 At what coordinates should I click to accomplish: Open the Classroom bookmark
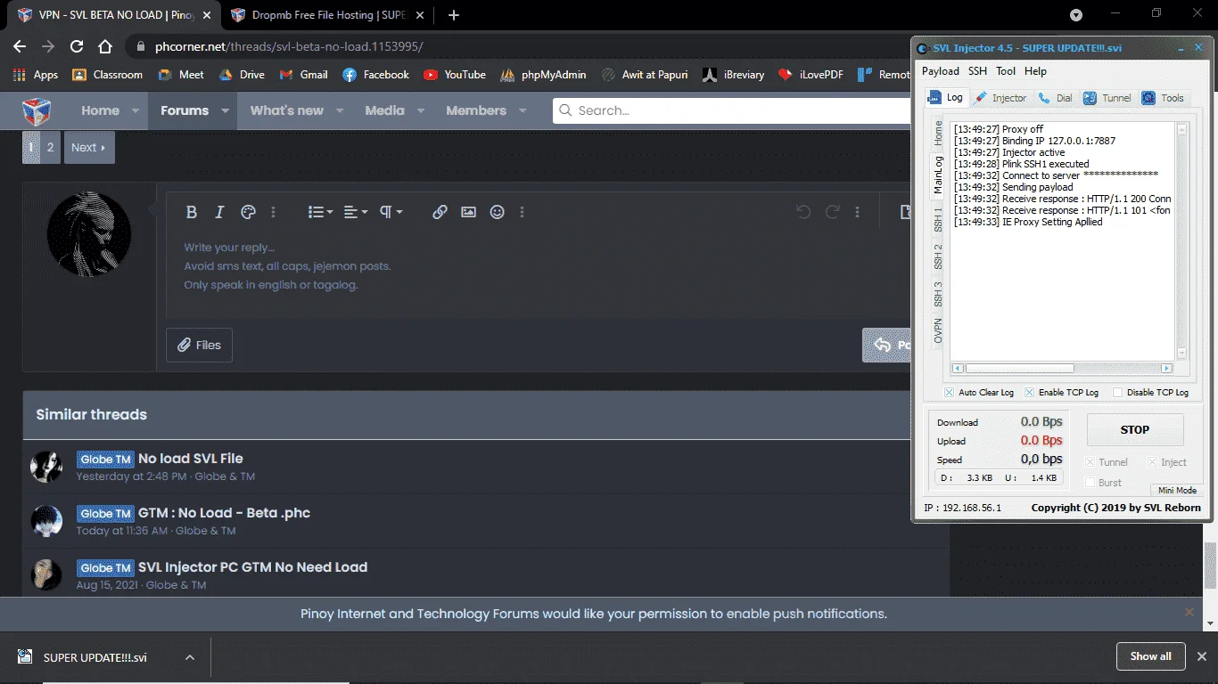click(108, 75)
